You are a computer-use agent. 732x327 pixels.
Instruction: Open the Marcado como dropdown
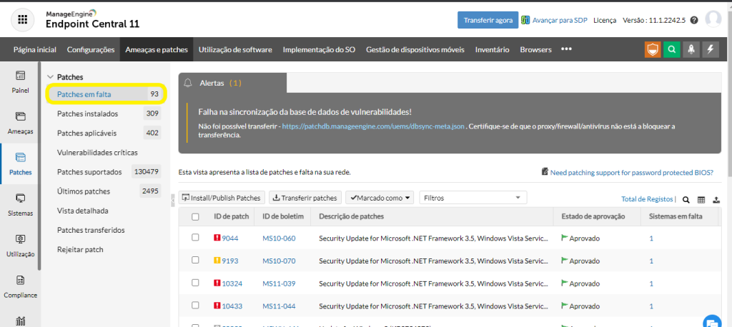click(380, 198)
